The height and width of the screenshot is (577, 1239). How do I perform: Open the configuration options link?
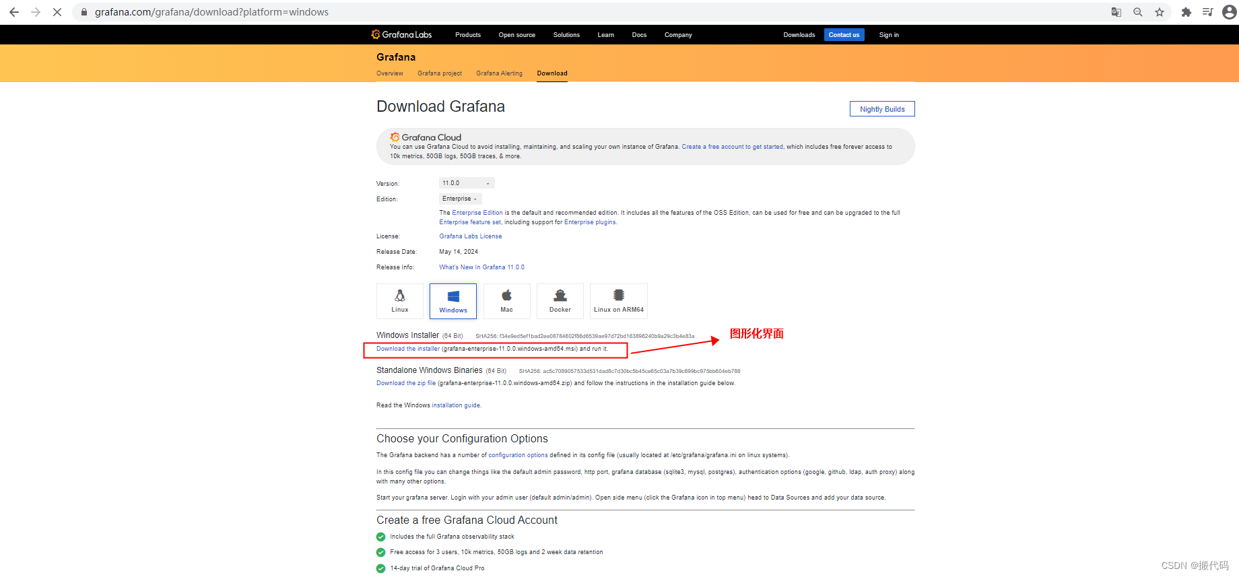(x=518, y=455)
